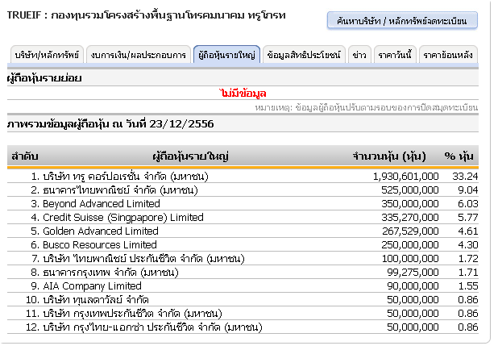
Task: Select row ธนาคารไทยพาณิชย์ จำกัด (มหาชน)
Action: (x=243, y=190)
